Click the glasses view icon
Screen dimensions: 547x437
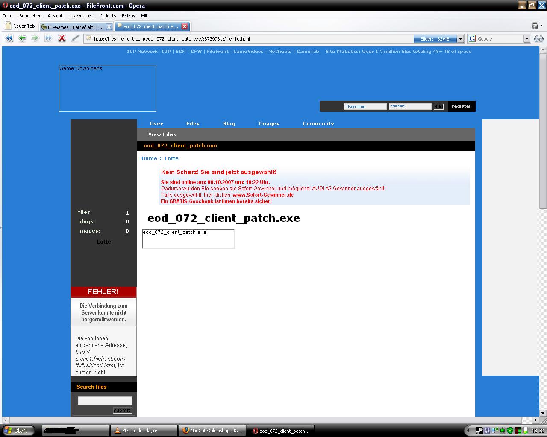tap(538, 39)
